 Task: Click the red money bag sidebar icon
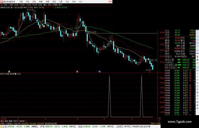point(197,57)
